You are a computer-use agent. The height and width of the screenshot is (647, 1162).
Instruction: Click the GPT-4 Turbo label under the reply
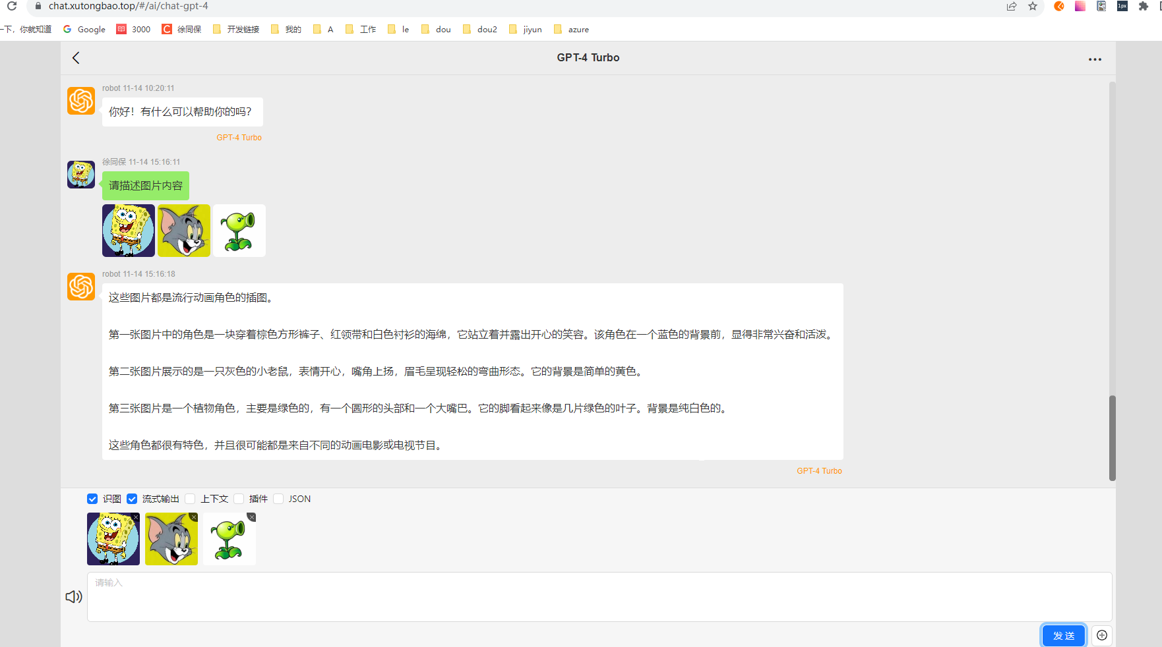pos(819,470)
